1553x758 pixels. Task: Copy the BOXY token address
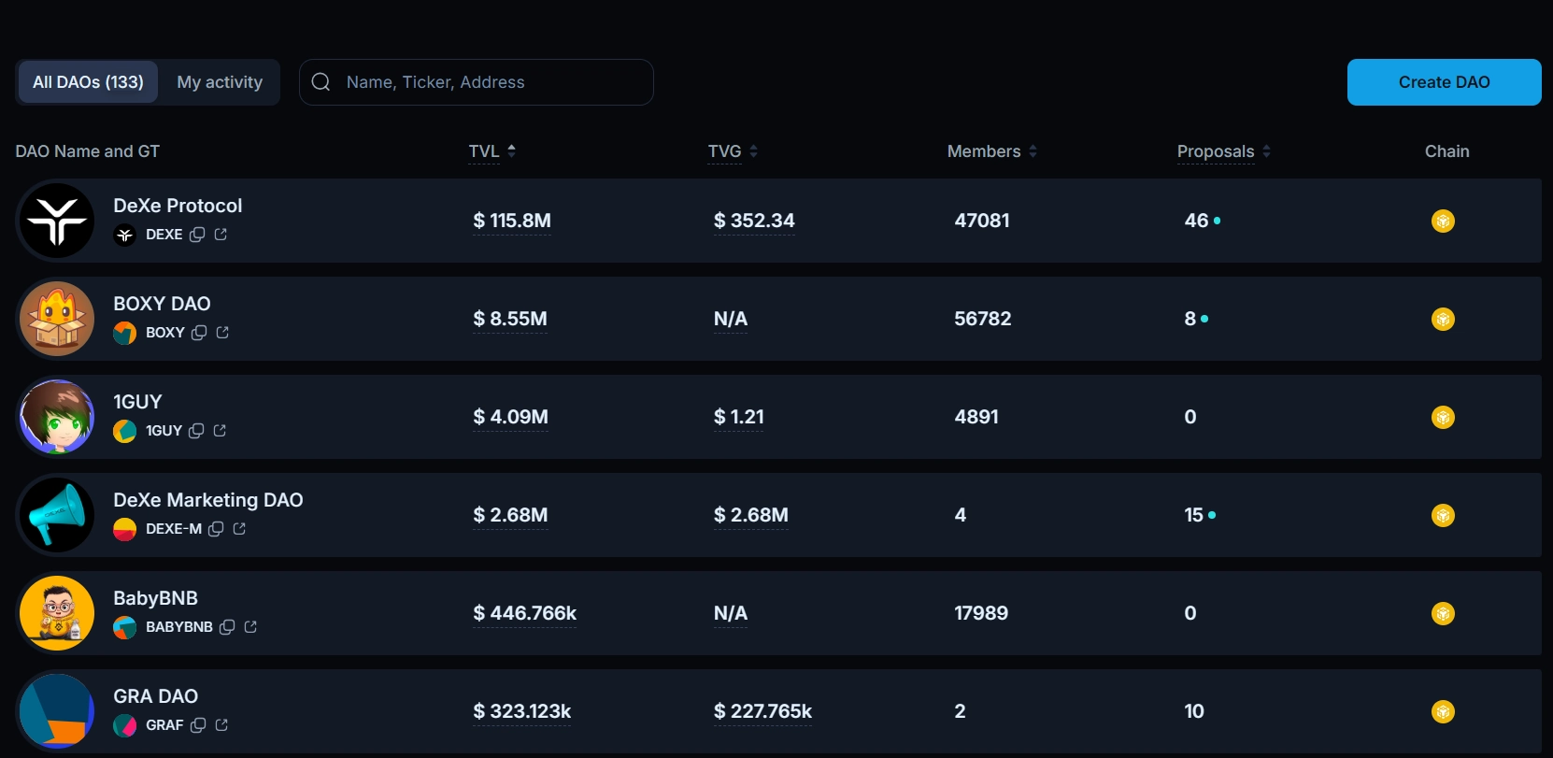pos(199,333)
